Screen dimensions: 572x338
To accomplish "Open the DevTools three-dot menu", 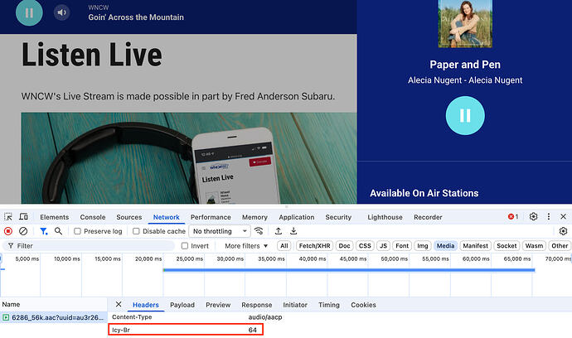I will click(x=548, y=216).
